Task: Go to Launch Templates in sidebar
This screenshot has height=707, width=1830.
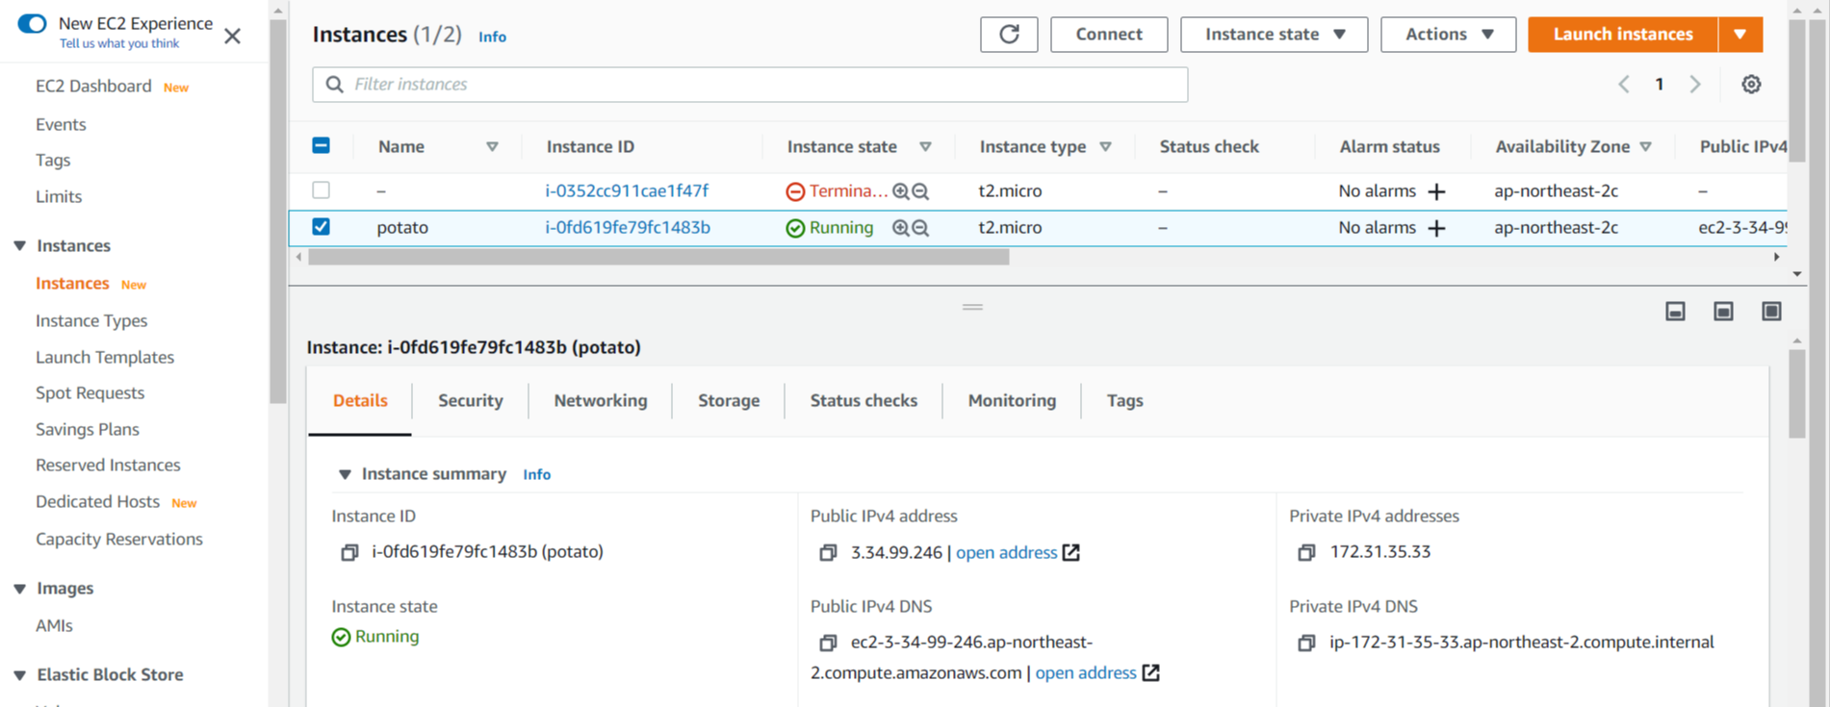Action: [105, 357]
